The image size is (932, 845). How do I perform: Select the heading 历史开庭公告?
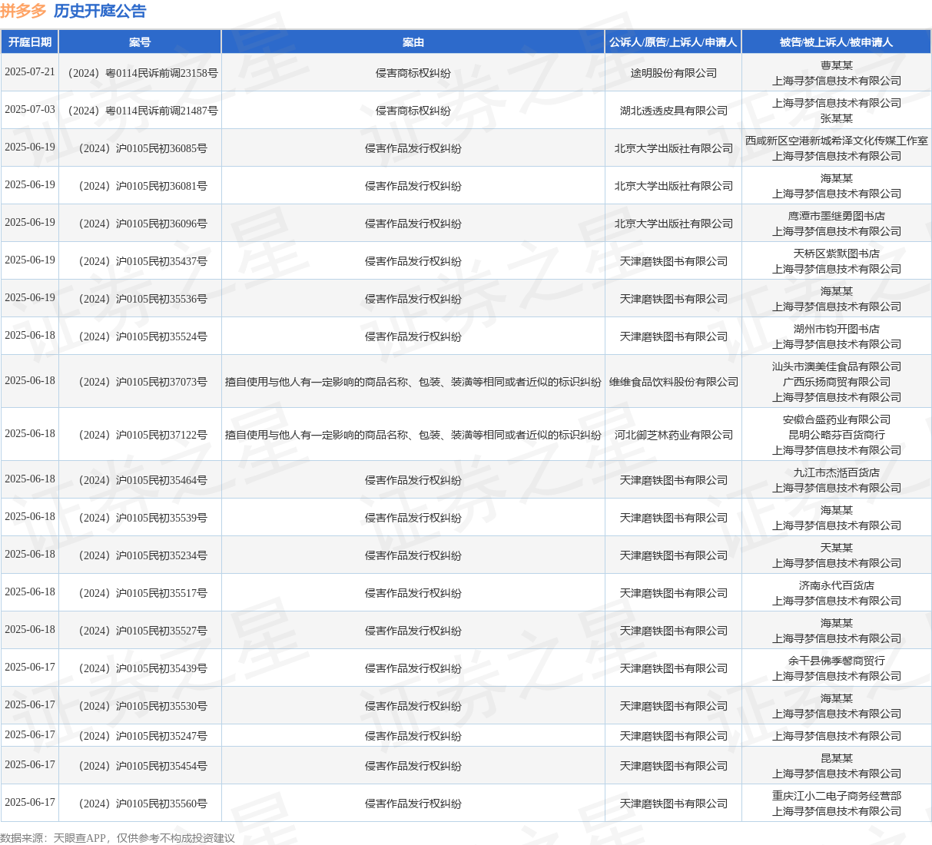tap(100, 11)
